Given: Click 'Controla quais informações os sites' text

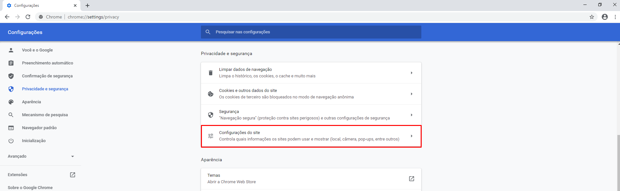Looking at the screenshot, I should (309, 139).
